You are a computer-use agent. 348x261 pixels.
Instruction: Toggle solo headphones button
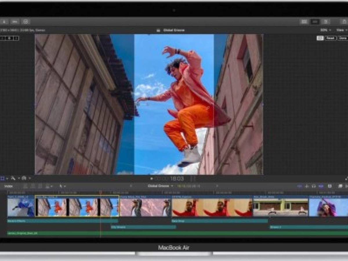click(314, 186)
